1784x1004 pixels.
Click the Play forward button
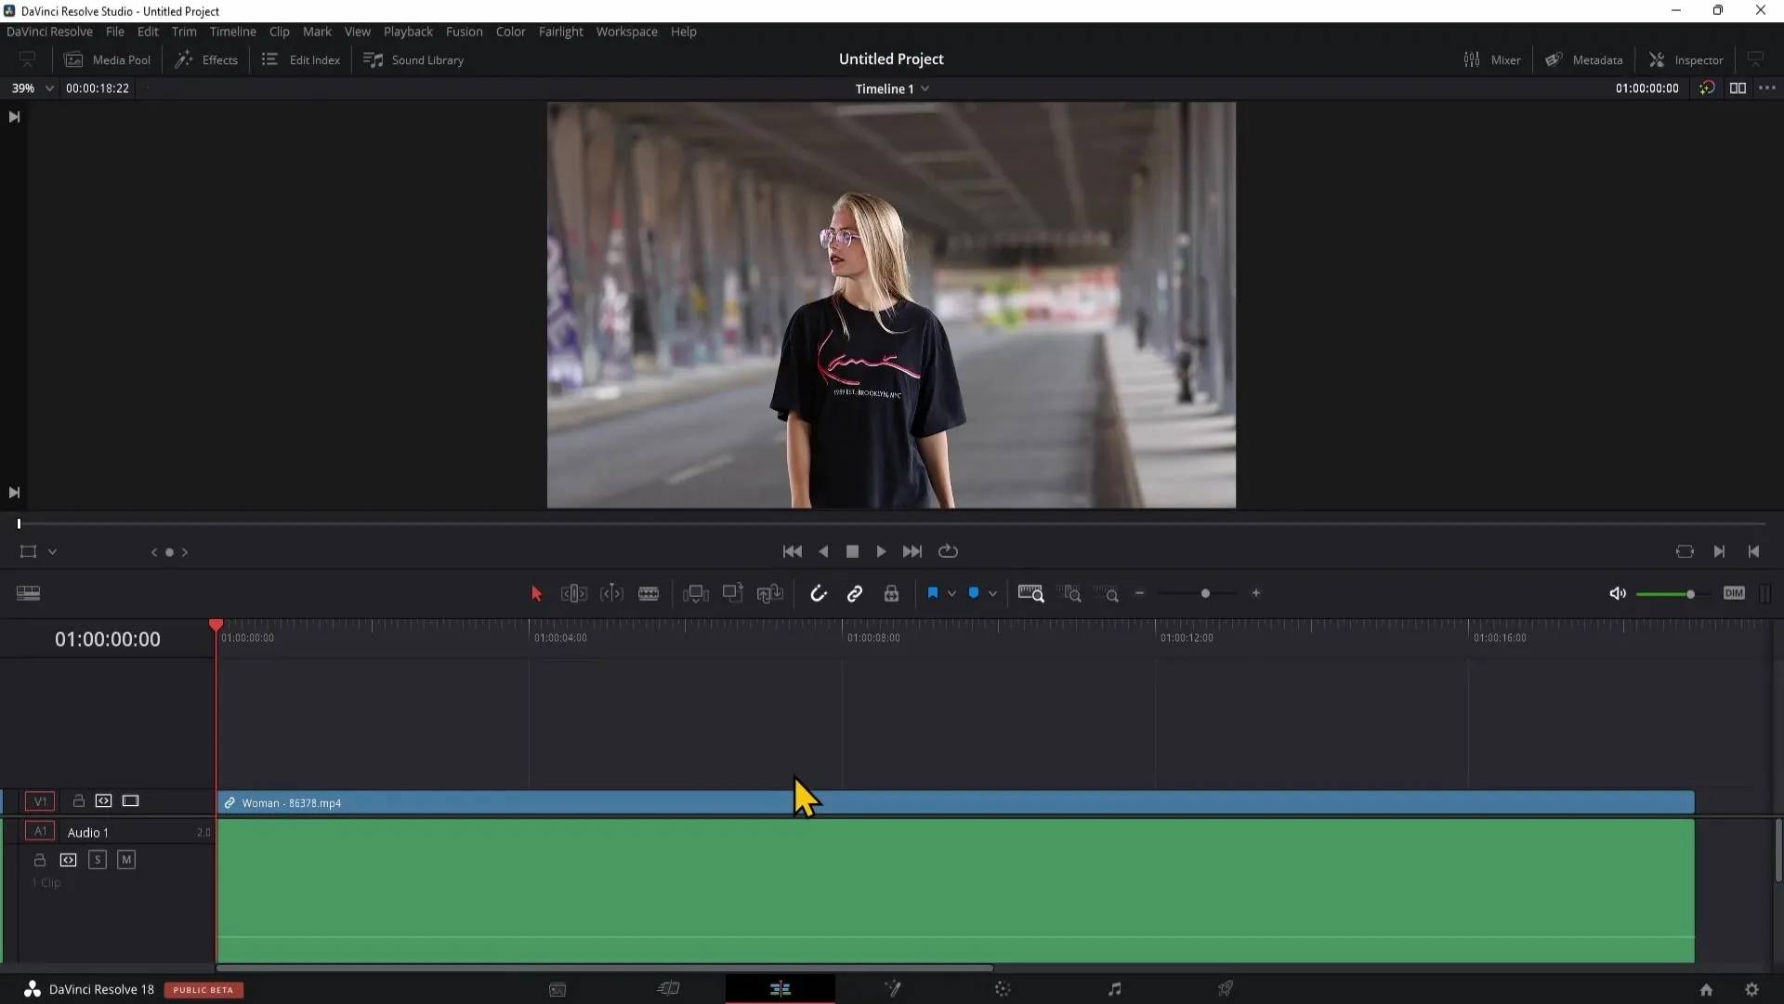(x=881, y=551)
